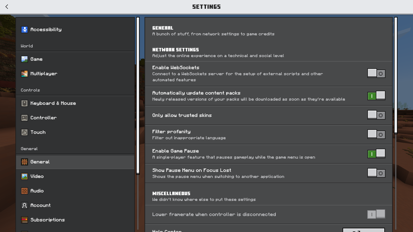The height and width of the screenshot is (232, 413).
Task: Click the Multiplayer character face icon
Action: 24,74
